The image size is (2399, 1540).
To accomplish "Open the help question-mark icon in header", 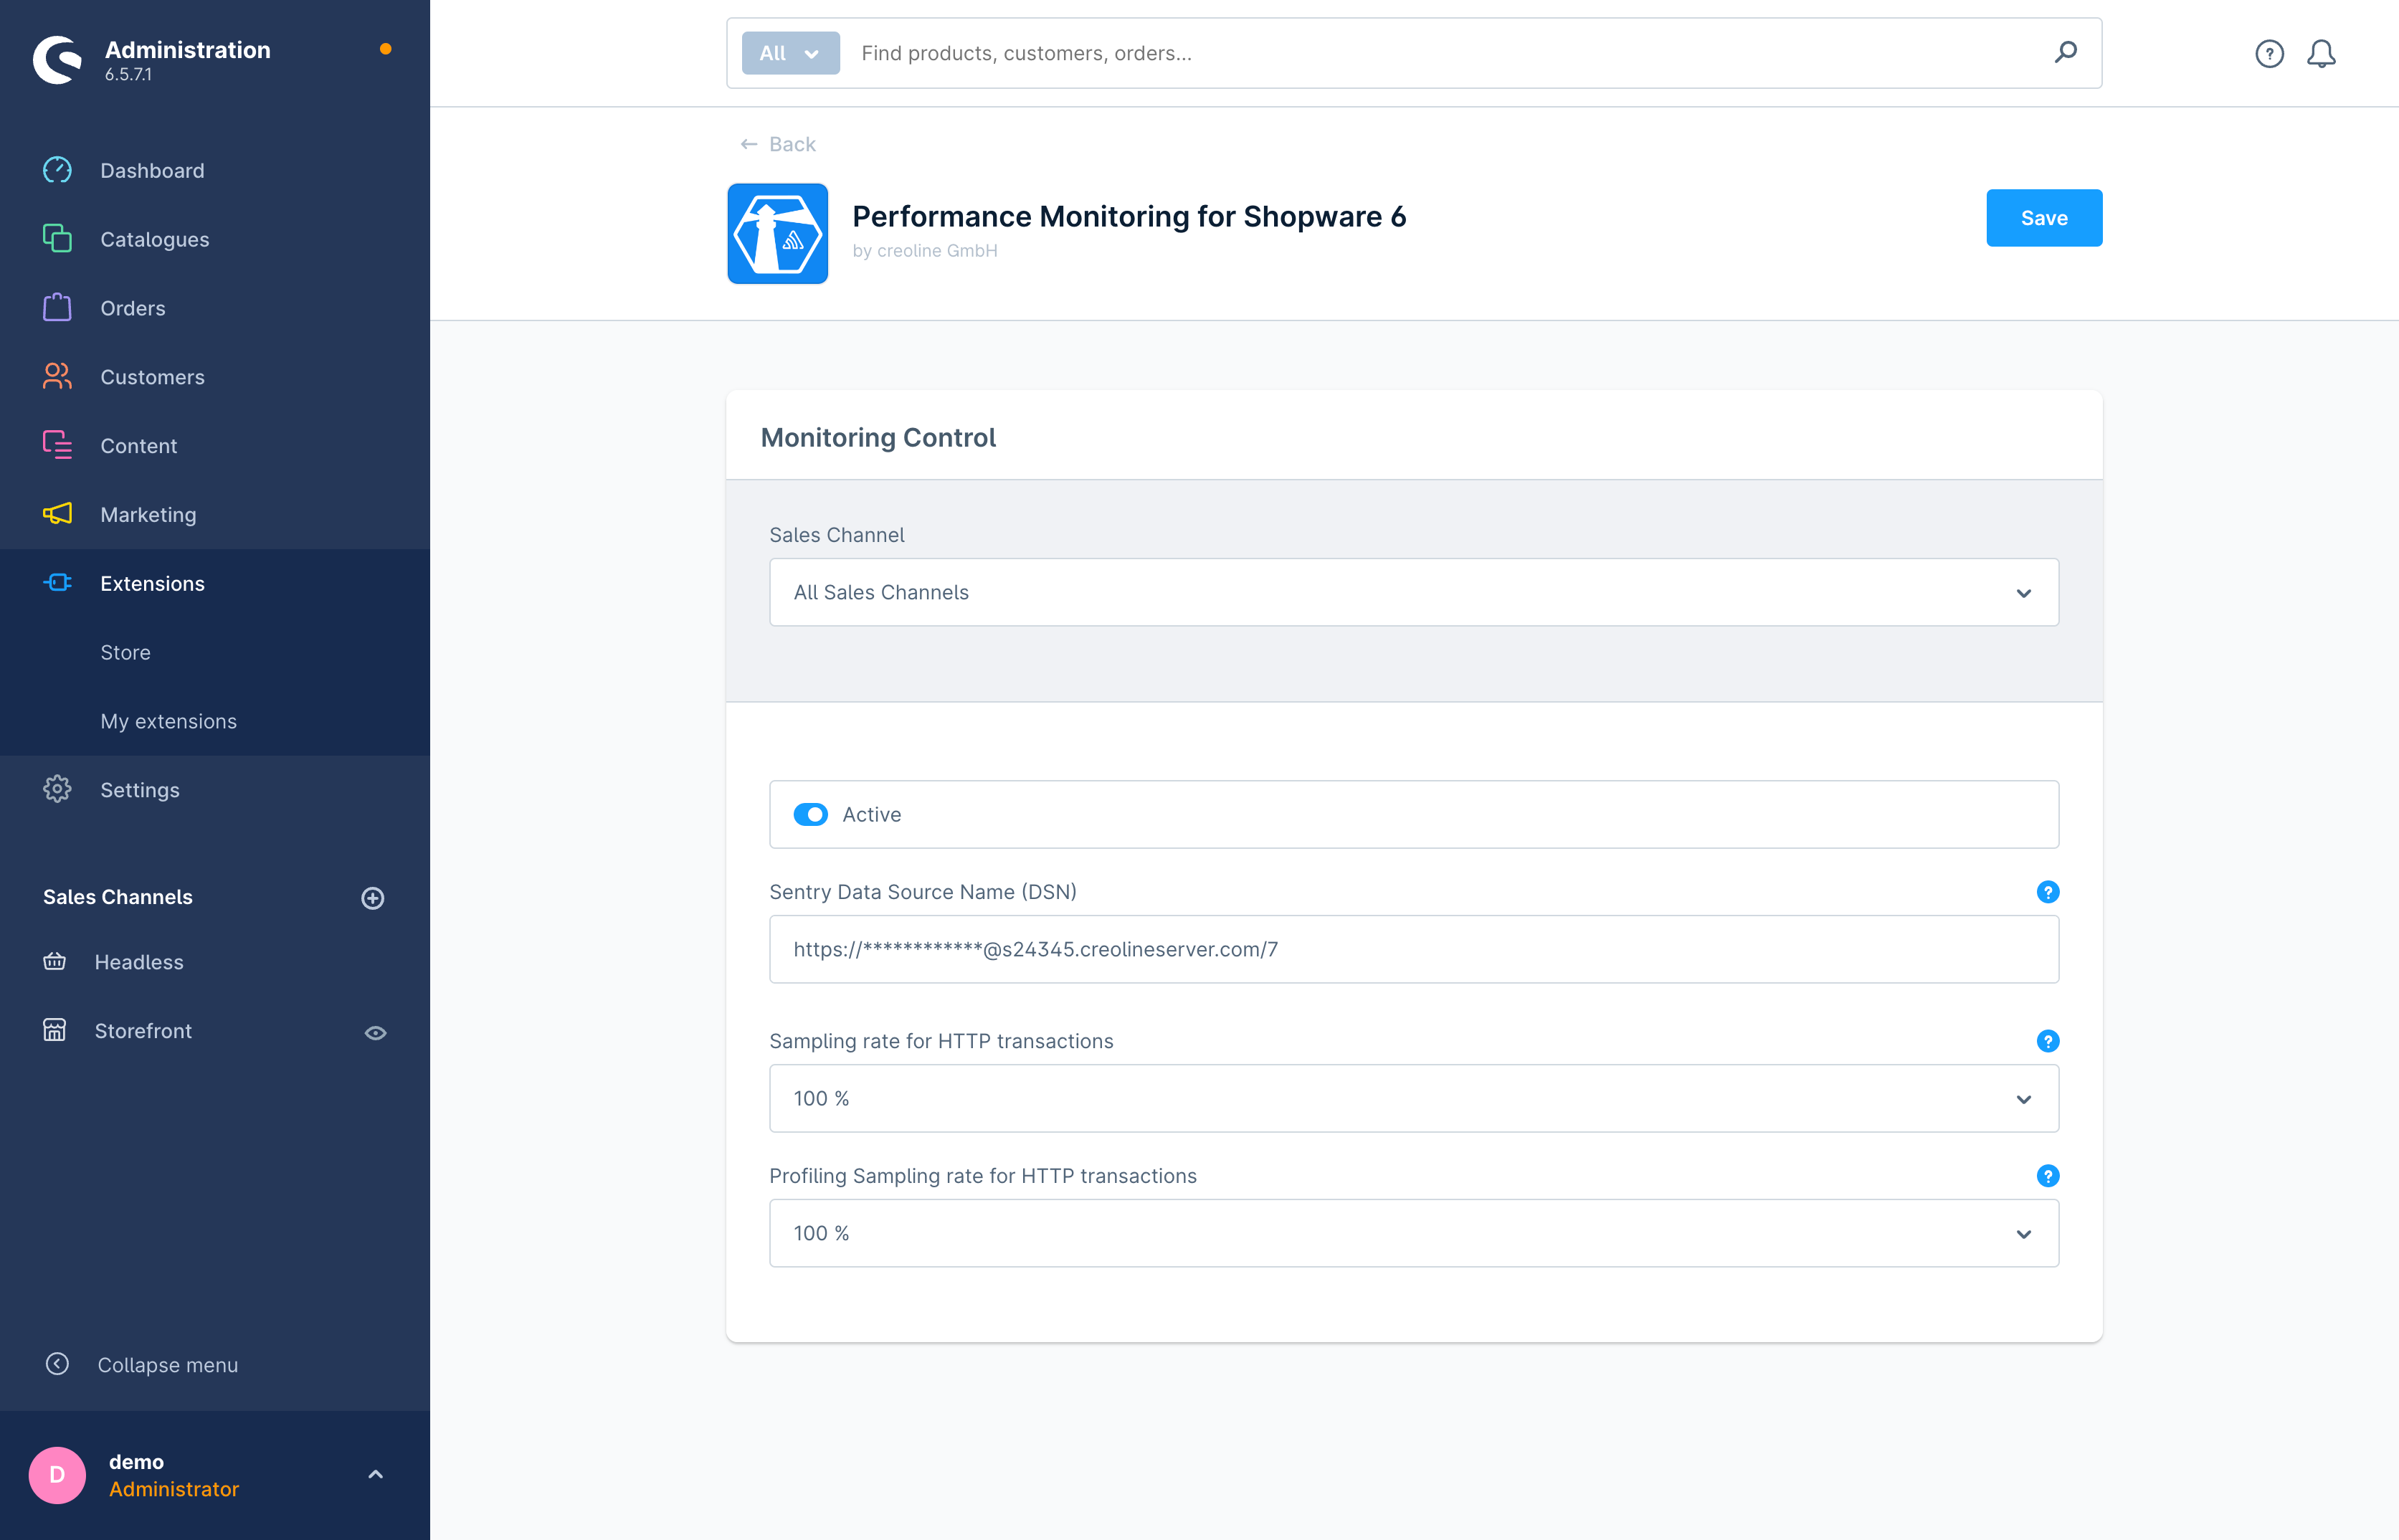I will (x=2269, y=53).
